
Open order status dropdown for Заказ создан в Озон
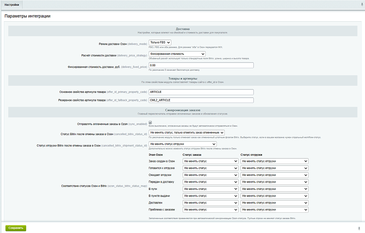[x=211, y=161]
